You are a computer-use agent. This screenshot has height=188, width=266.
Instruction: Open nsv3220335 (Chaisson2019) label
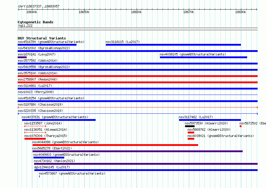(x=40, y=111)
